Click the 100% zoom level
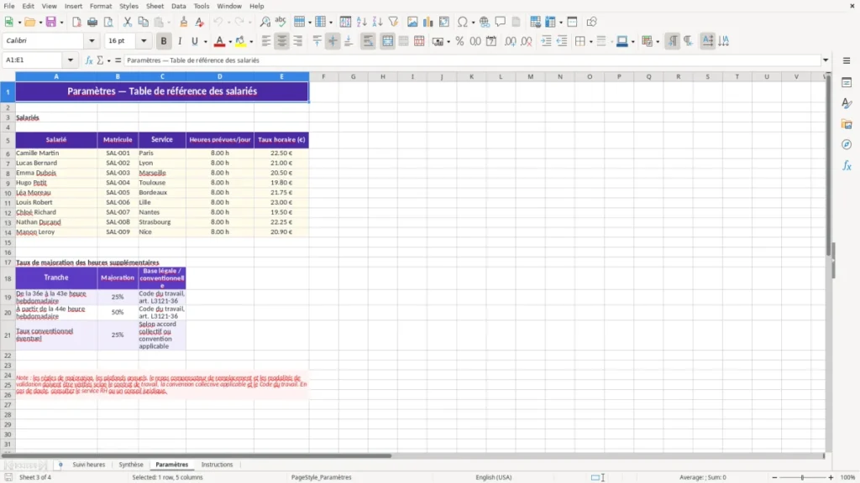Image resolution: width=860 pixels, height=483 pixels. pyautogui.click(x=848, y=477)
